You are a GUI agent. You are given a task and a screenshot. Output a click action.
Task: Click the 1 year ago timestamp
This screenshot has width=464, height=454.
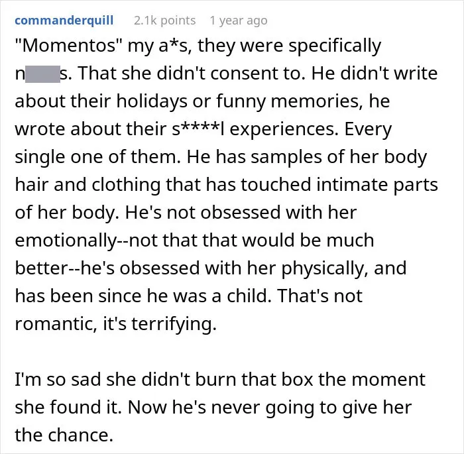pyautogui.click(x=239, y=21)
